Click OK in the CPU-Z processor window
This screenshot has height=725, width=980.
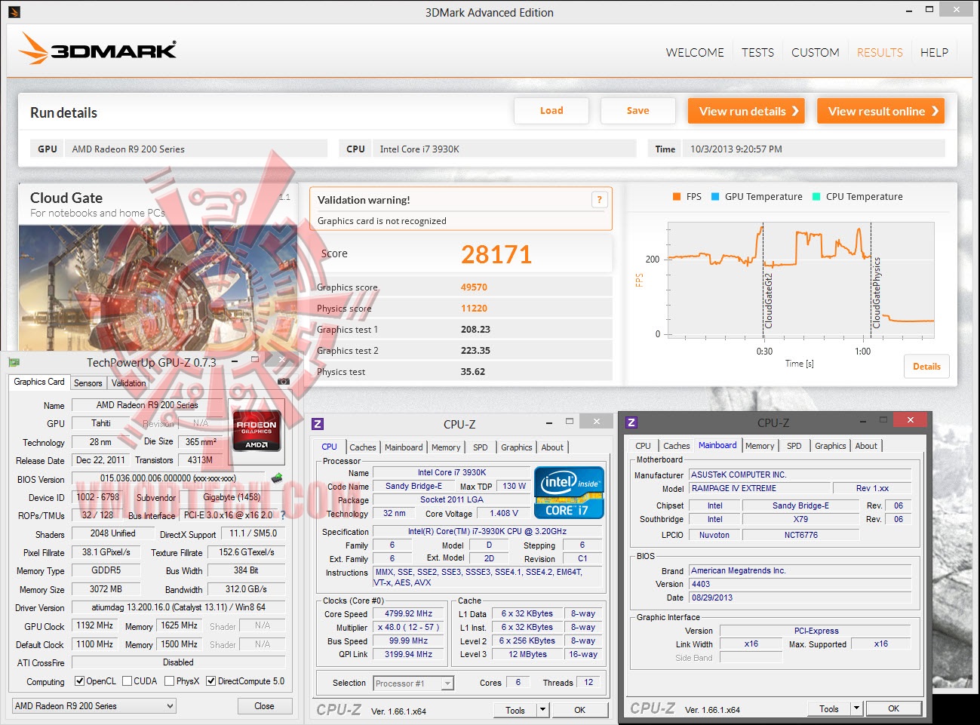[x=579, y=710]
